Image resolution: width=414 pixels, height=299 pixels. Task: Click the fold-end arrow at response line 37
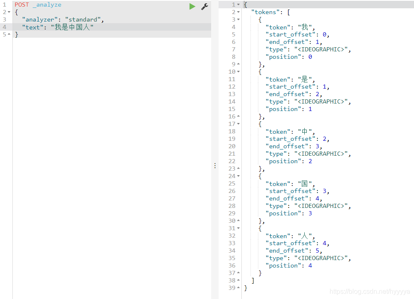(x=238, y=273)
